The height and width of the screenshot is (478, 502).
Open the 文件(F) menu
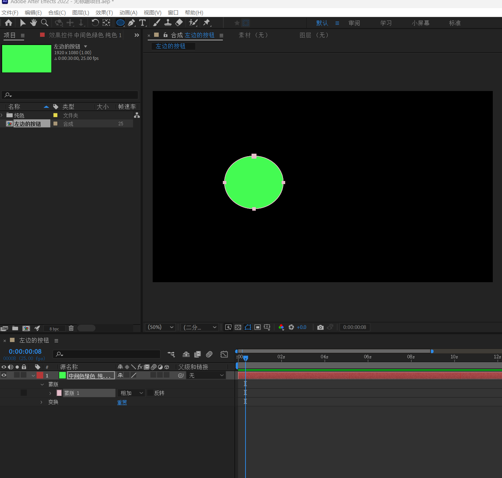click(x=10, y=13)
